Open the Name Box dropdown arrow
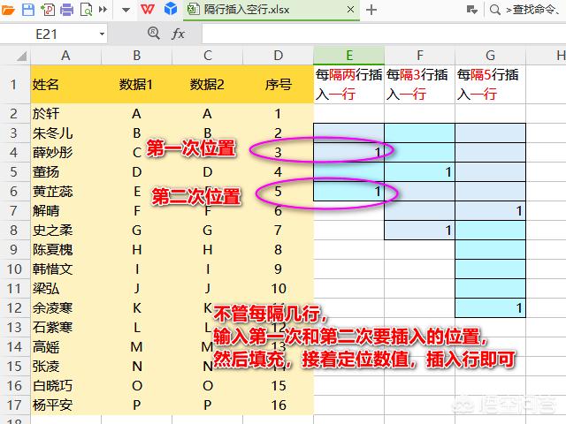The width and height of the screenshot is (566, 424). pyautogui.click(x=103, y=34)
